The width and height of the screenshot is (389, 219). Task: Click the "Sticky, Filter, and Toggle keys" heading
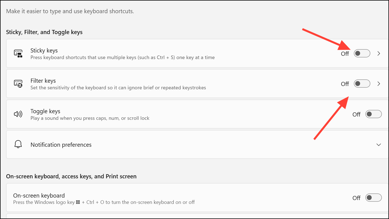click(x=44, y=32)
